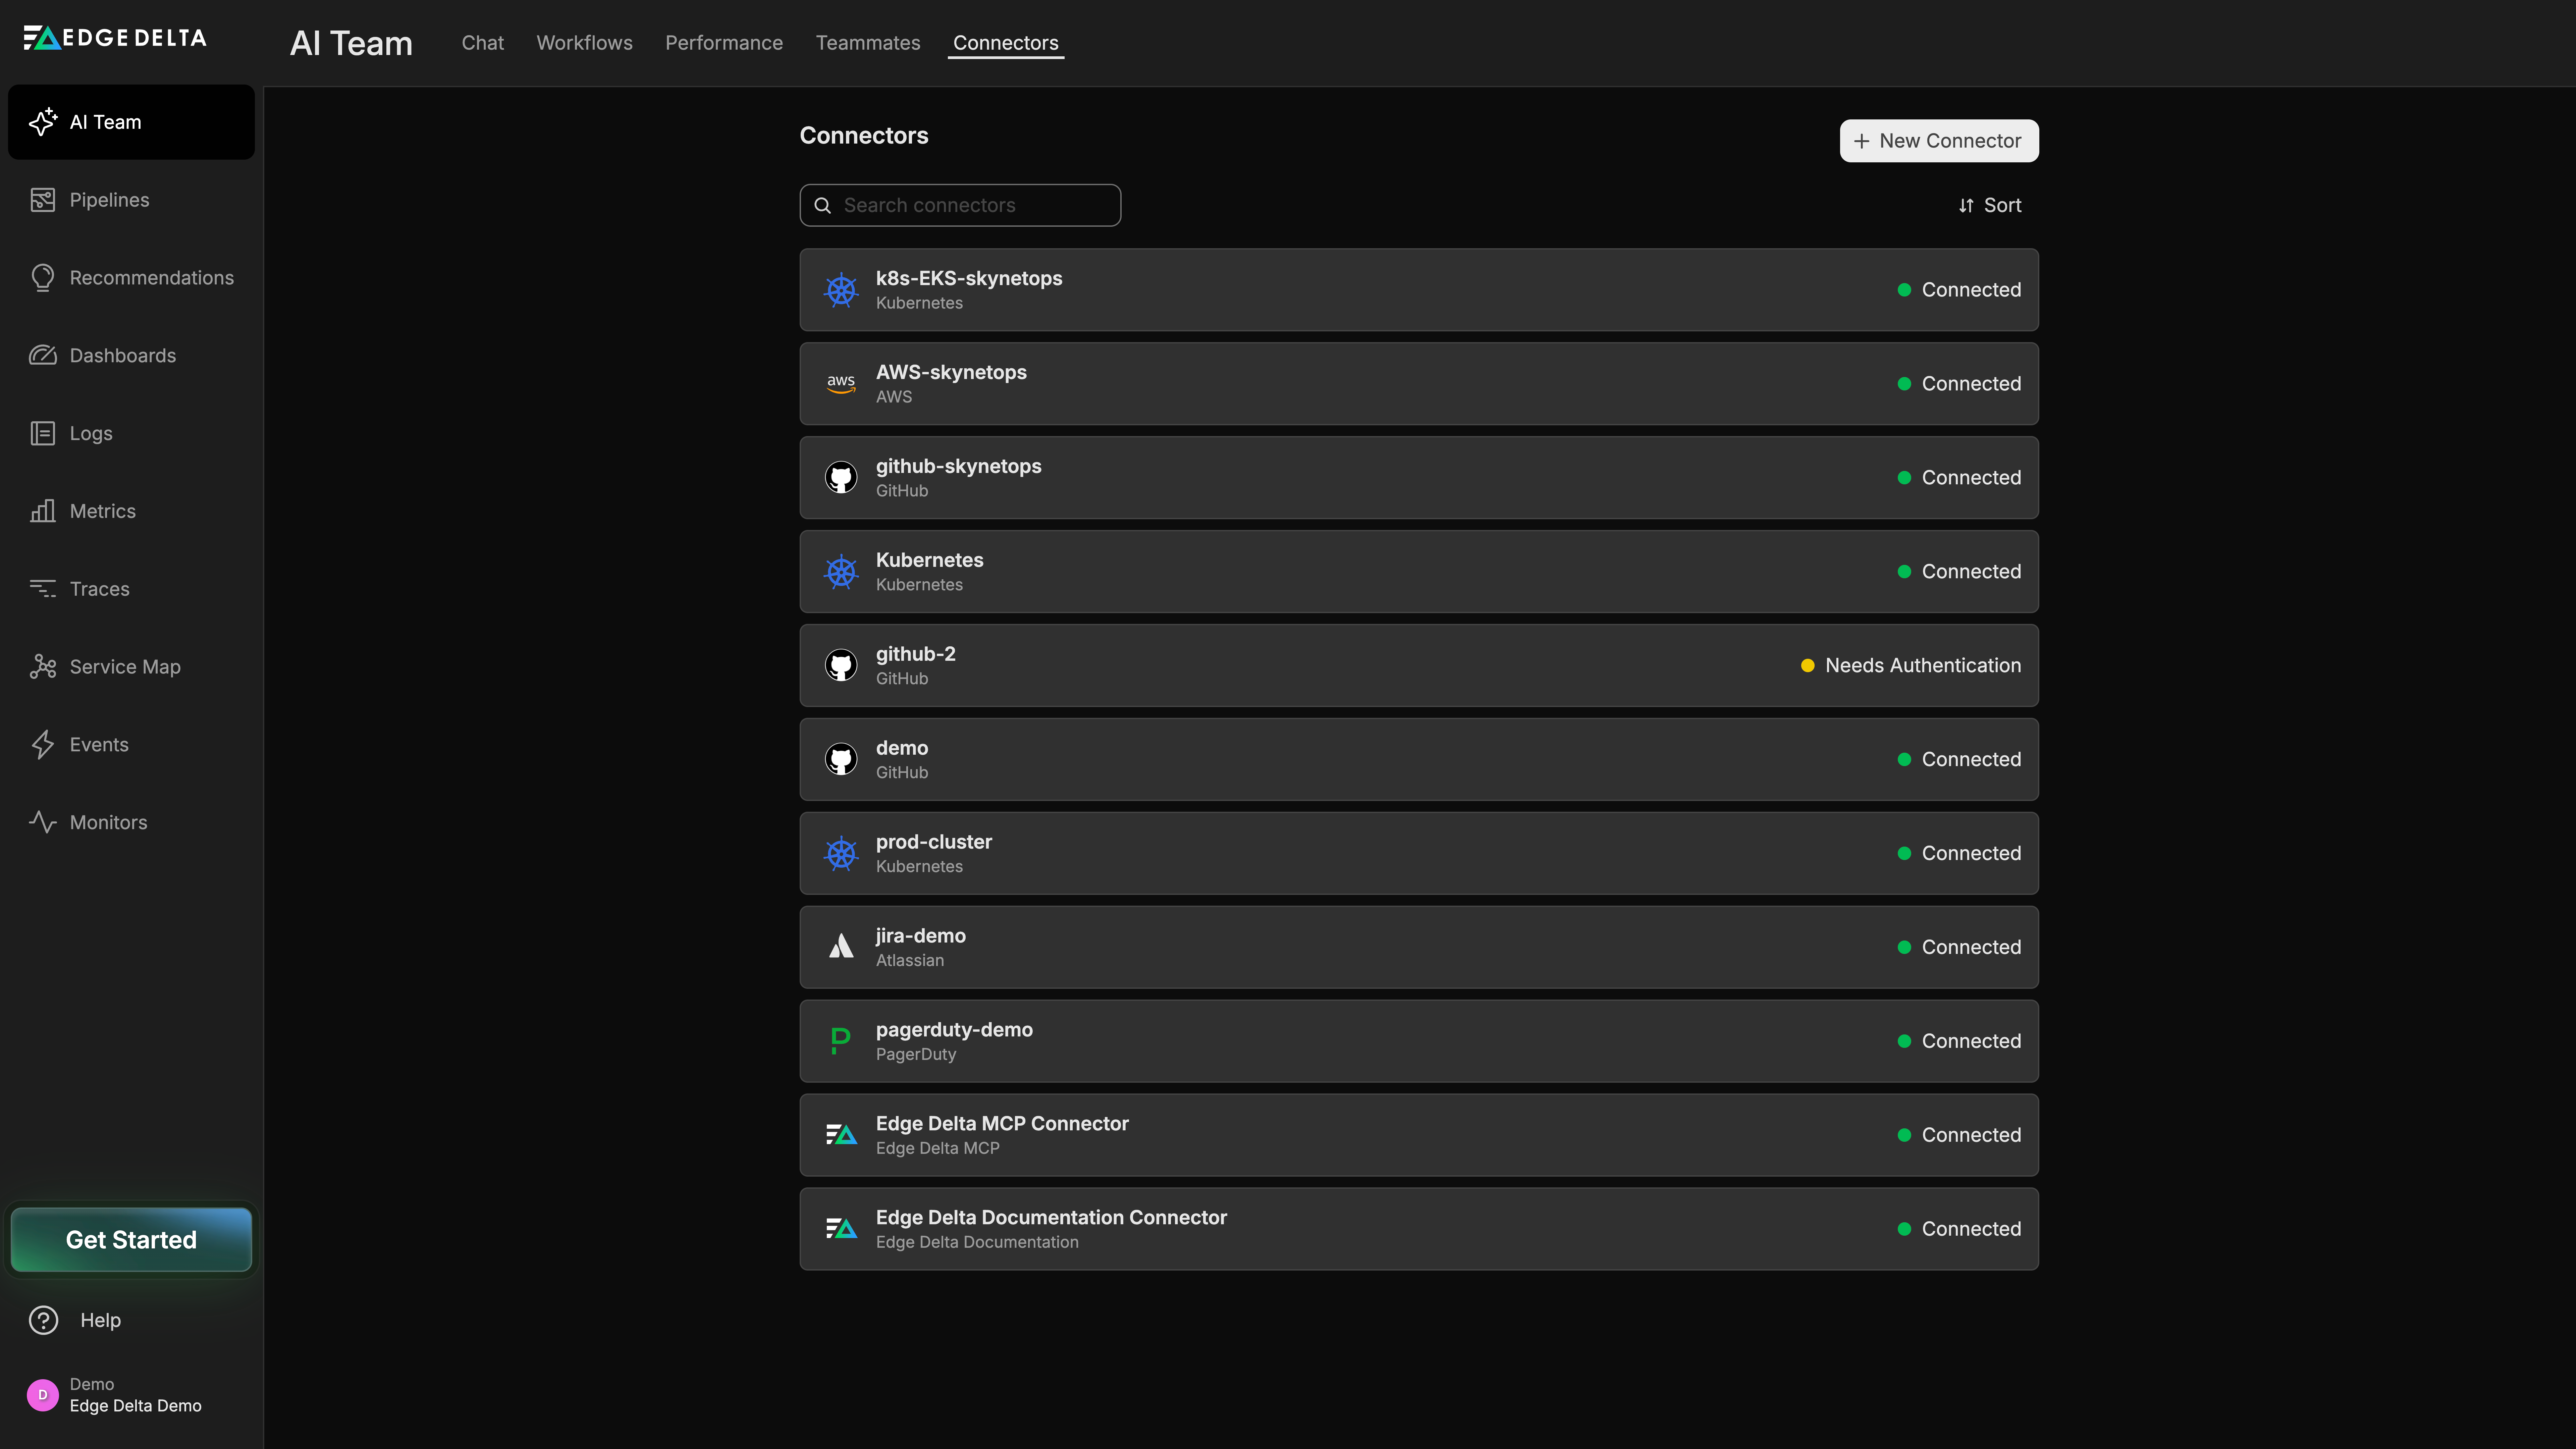Viewport: 2576px width, 1449px height.
Task: Click the Kubernetes icon for prod-cluster
Action: (x=841, y=854)
